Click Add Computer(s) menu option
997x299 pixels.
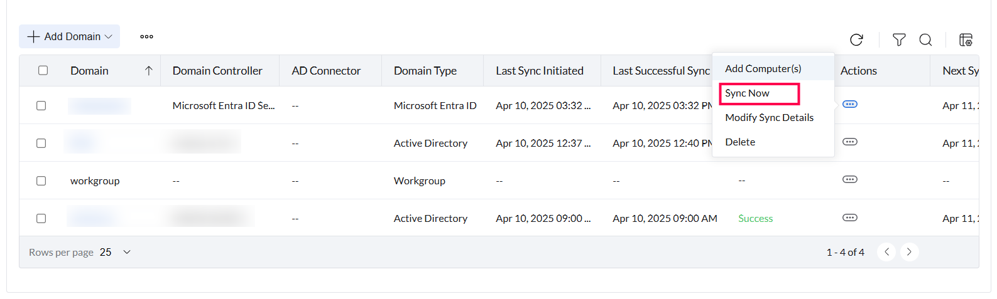763,69
